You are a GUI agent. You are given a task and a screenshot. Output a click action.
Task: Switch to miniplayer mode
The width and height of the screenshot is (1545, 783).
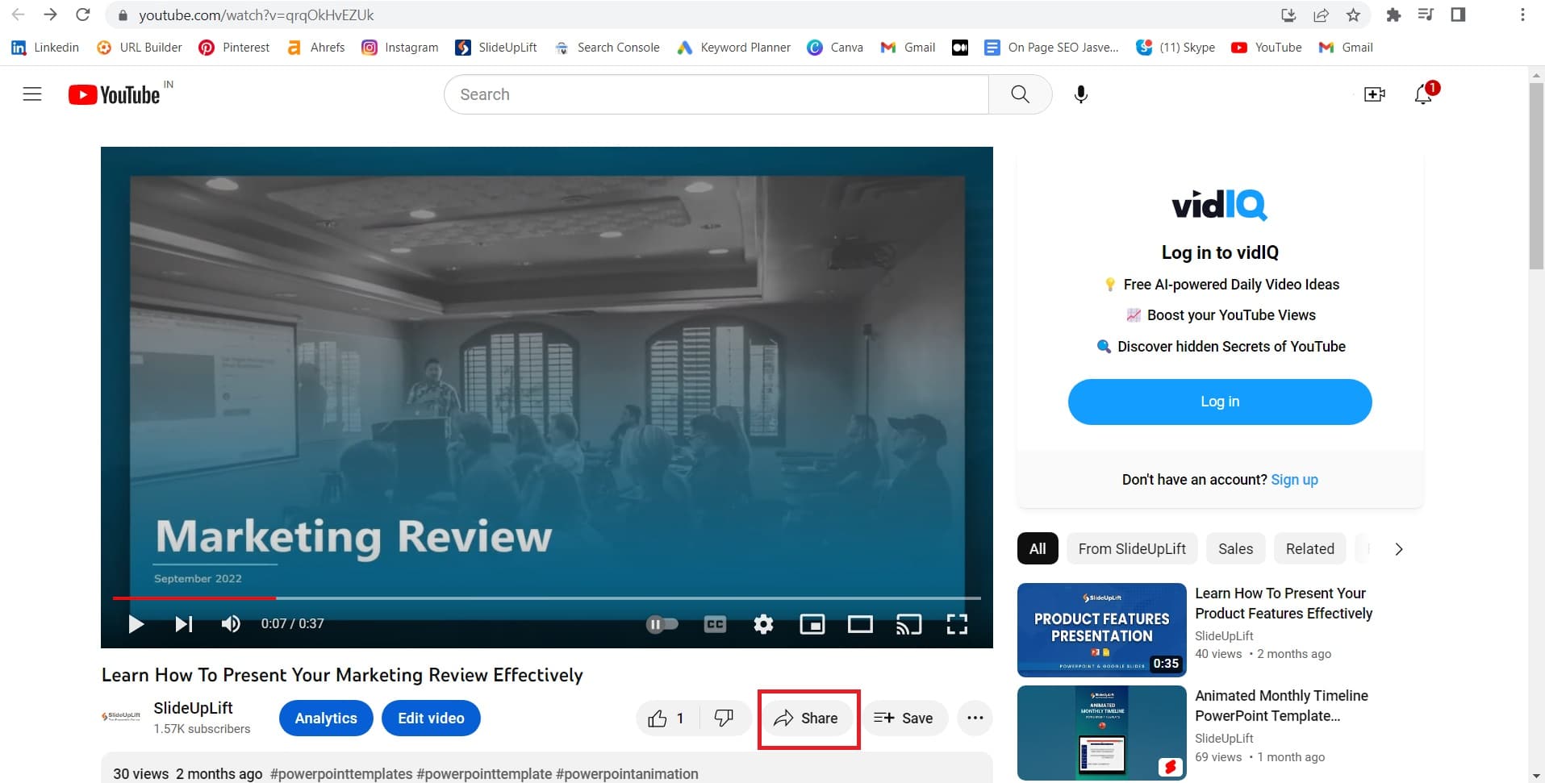tap(812, 623)
